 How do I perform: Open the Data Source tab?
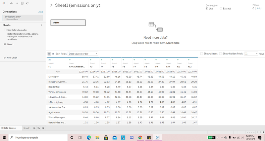[11, 128]
